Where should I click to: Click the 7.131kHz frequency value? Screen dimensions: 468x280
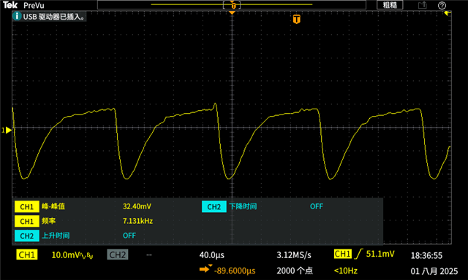point(138,221)
